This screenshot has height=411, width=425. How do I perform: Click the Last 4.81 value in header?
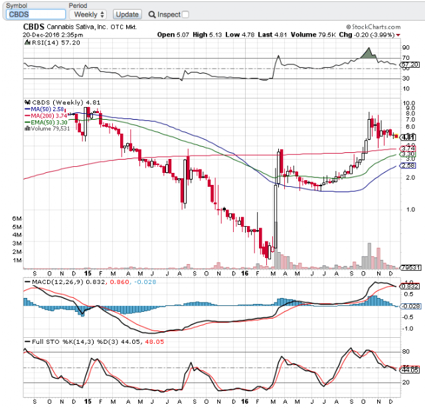coord(272,35)
